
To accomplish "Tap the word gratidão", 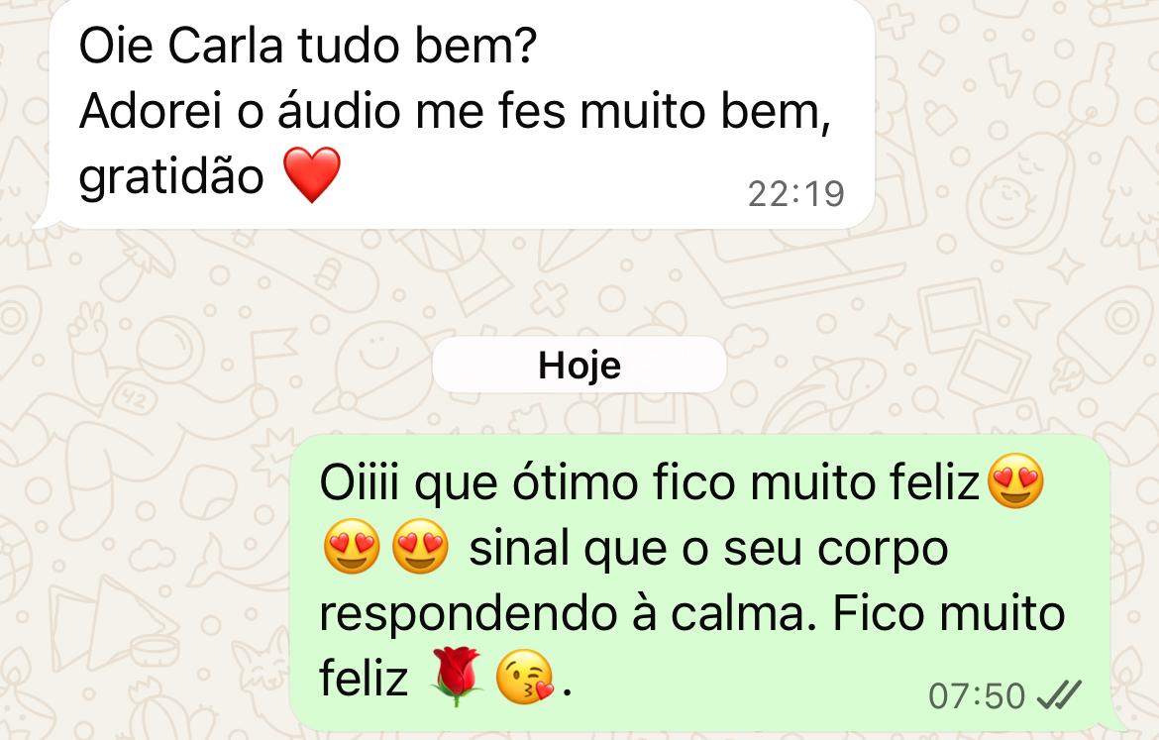I will tap(171, 177).
